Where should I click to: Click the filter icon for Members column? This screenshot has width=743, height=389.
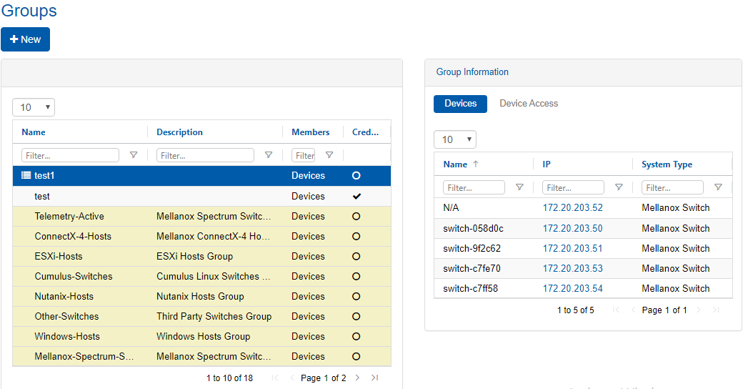pyautogui.click(x=329, y=155)
